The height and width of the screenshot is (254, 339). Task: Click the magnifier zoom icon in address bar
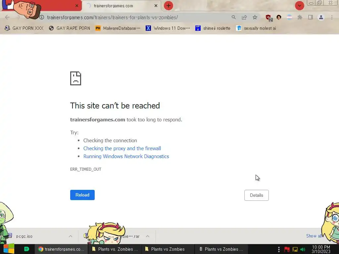[233, 17]
